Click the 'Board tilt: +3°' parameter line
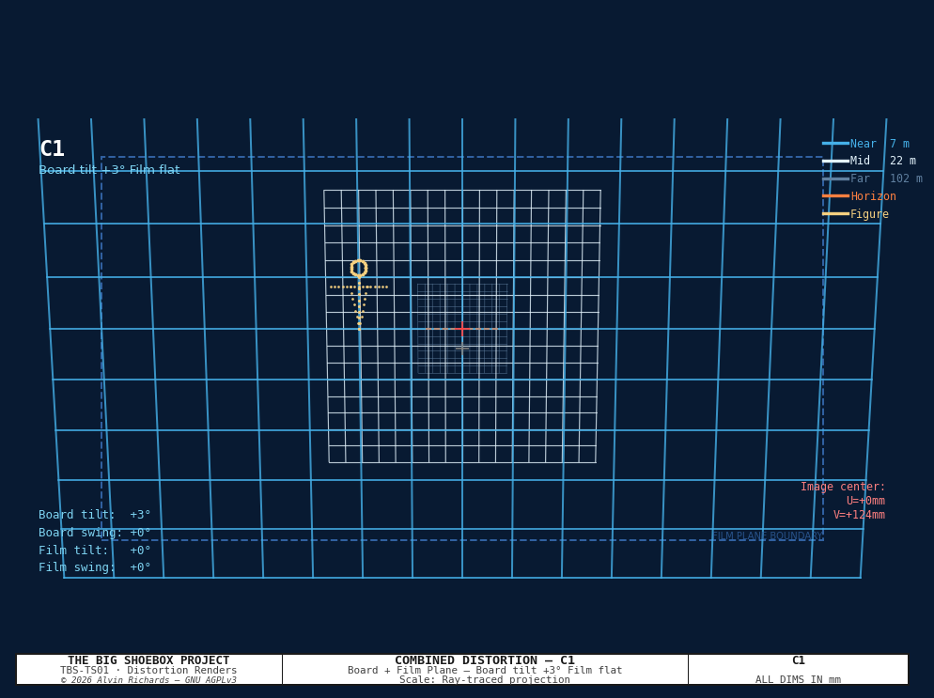The height and width of the screenshot is (698, 934). point(95,515)
